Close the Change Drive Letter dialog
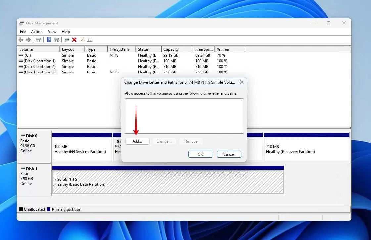371x240 pixels. point(242,82)
